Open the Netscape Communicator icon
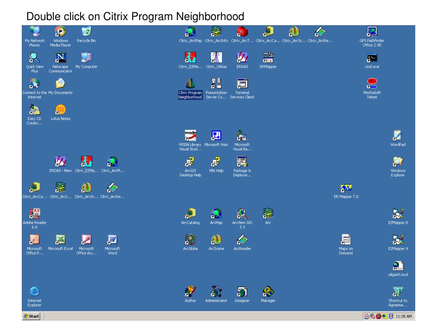Image resolution: width=437 pixels, height=328 pixels. (x=61, y=58)
